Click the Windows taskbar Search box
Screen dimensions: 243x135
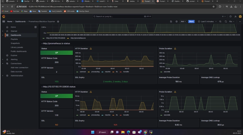(102, 132)
